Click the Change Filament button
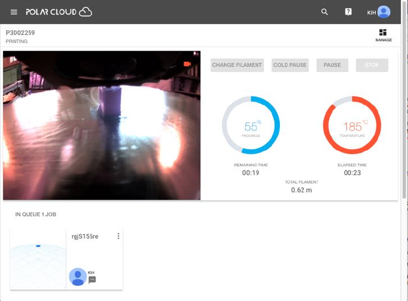408x301 pixels. point(237,65)
